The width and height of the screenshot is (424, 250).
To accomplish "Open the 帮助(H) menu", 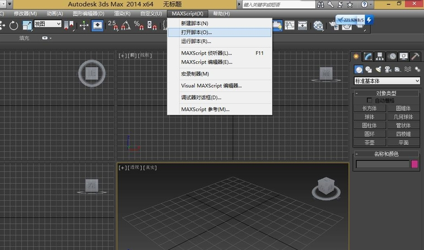I will point(221,13).
